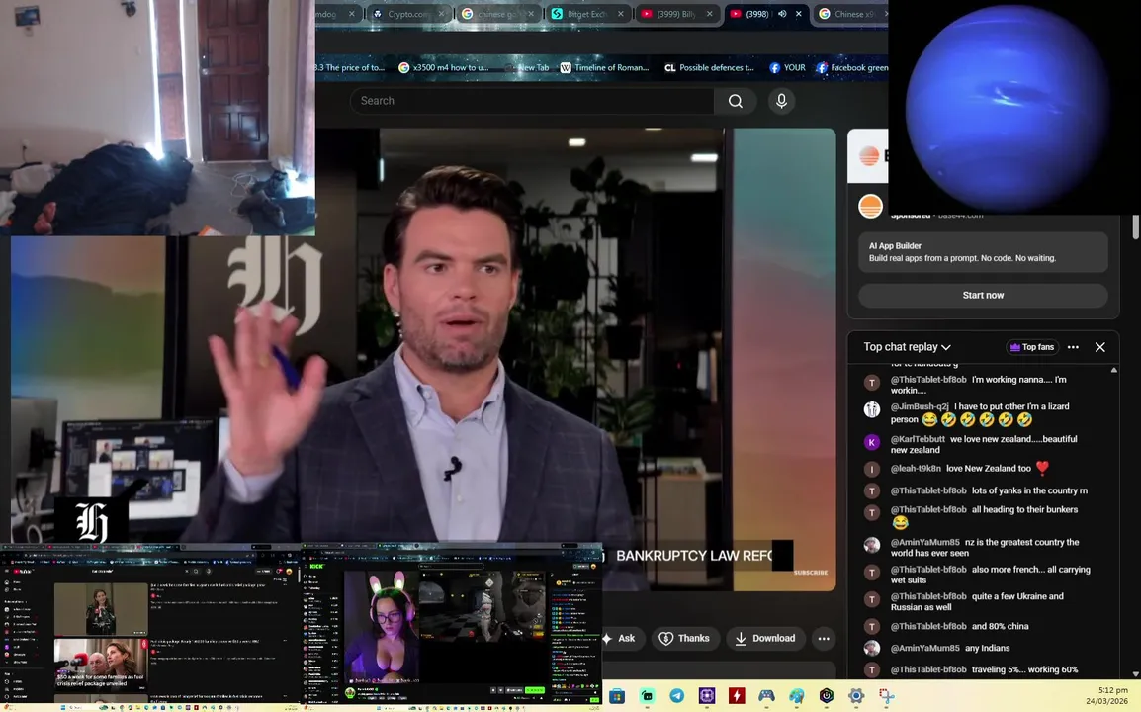Viewport: 1141px width, 712px height.
Task: Select 'lots of yanks in the country rn' message
Action: click(x=989, y=490)
